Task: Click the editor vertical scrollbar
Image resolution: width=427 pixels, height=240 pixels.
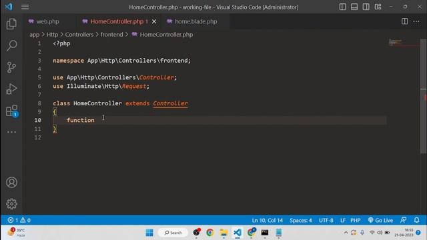Action: point(423,95)
